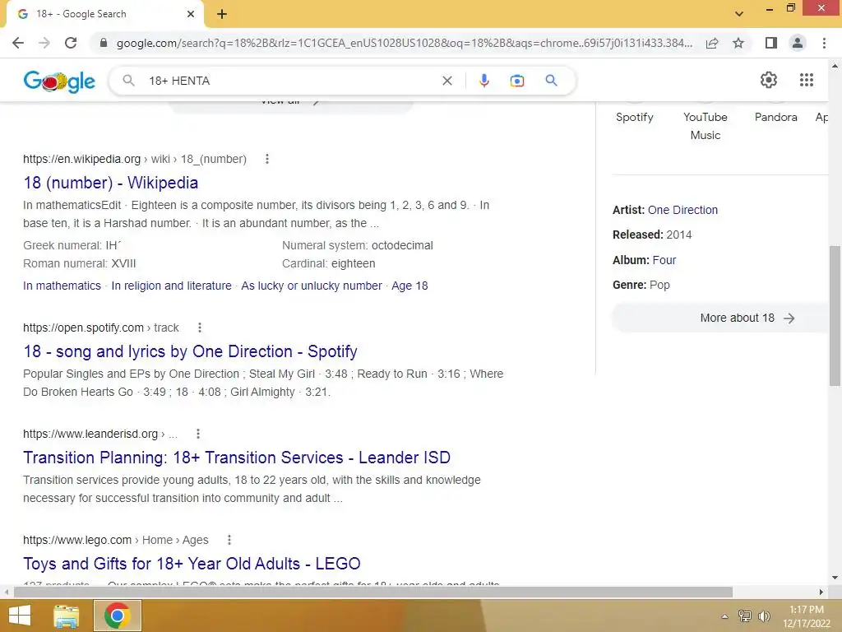Open a new tab
The image size is (842, 632).
tap(222, 14)
